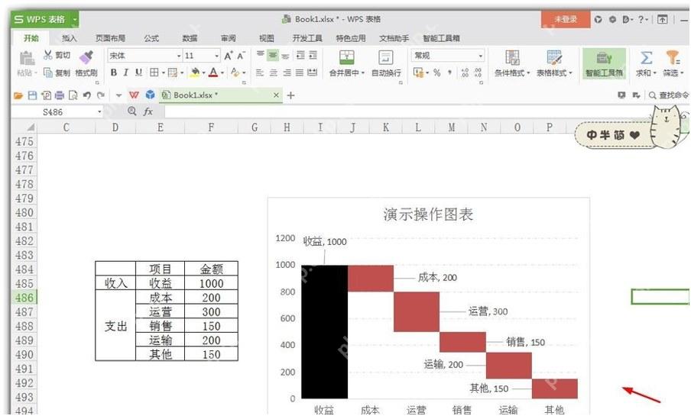Toggle bottom vertical alignment
The width and height of the screenshot is (691, 416).
coord(286,55)
